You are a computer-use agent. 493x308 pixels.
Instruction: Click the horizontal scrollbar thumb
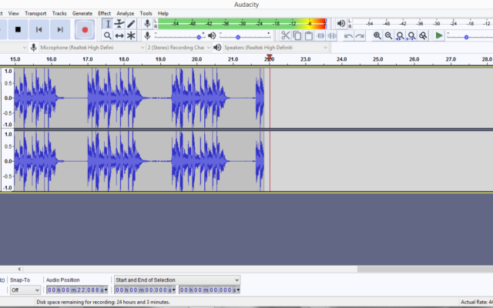click(x=425, y=269)
